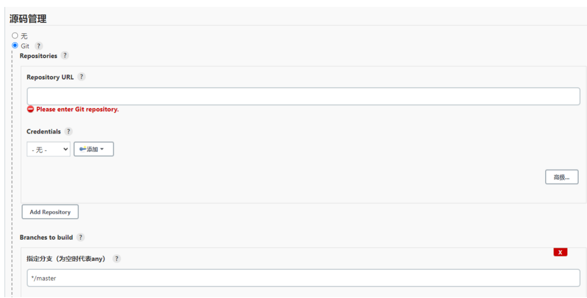Expand the 添加 credentials dropdown button
The height and width of the screenshot is (298, 587).
coord(94,149)
